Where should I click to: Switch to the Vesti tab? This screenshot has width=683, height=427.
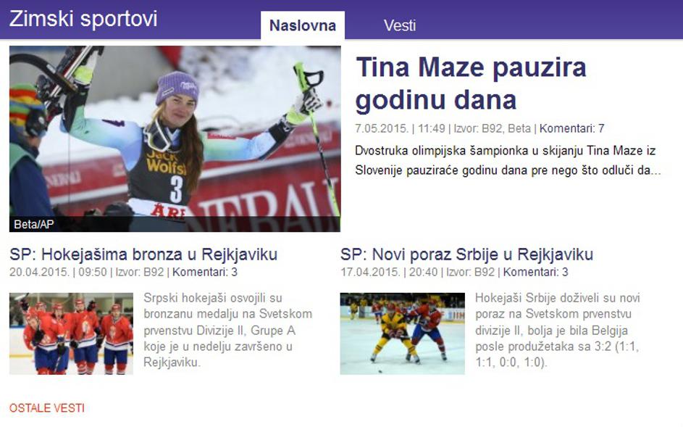[399, 25]
